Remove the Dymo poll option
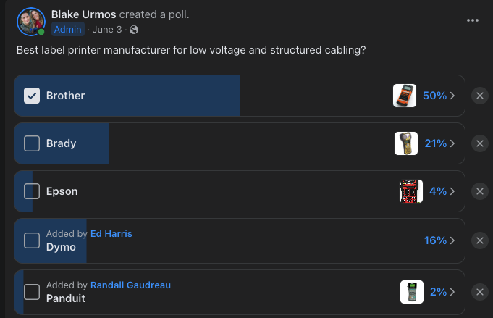This screenshot has height=318, width=493. tap(480, 240)
